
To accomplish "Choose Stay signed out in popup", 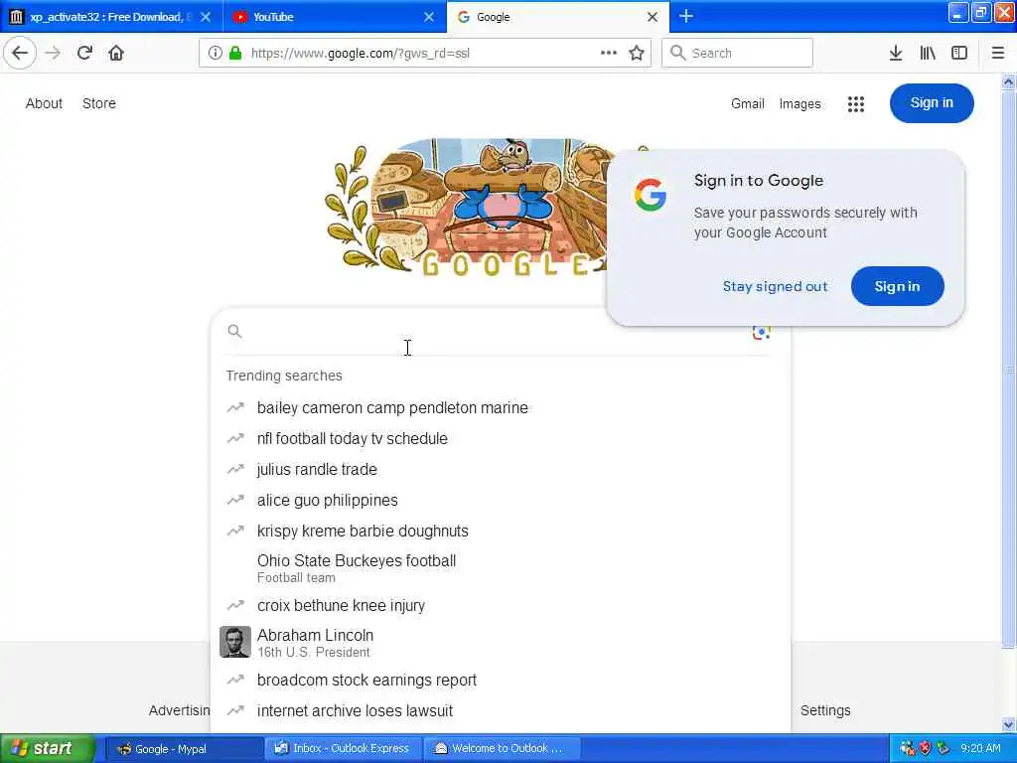I will [x=775, y=286].
